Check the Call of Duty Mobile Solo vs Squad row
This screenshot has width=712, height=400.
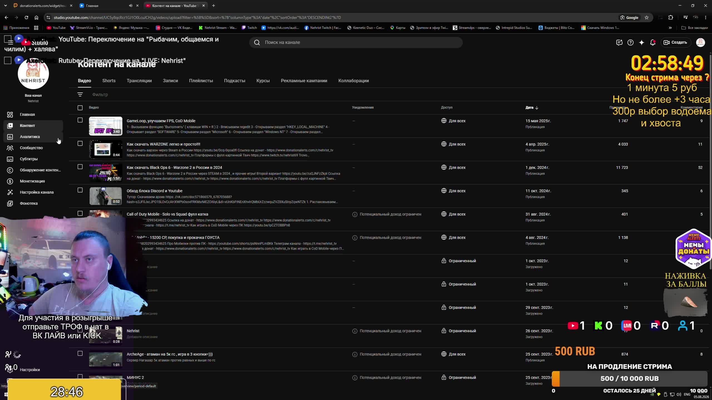point(80,214)
